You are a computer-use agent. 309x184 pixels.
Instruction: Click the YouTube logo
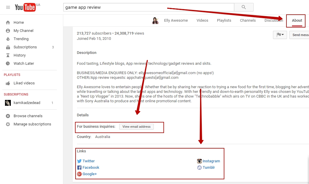25,7
